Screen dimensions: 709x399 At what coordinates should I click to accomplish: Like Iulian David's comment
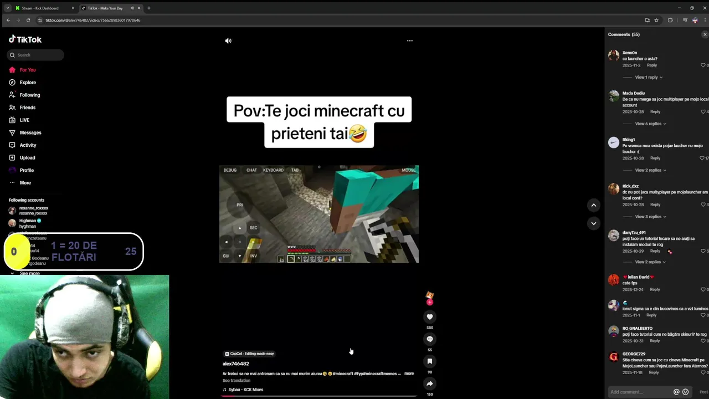coord(703,289)
